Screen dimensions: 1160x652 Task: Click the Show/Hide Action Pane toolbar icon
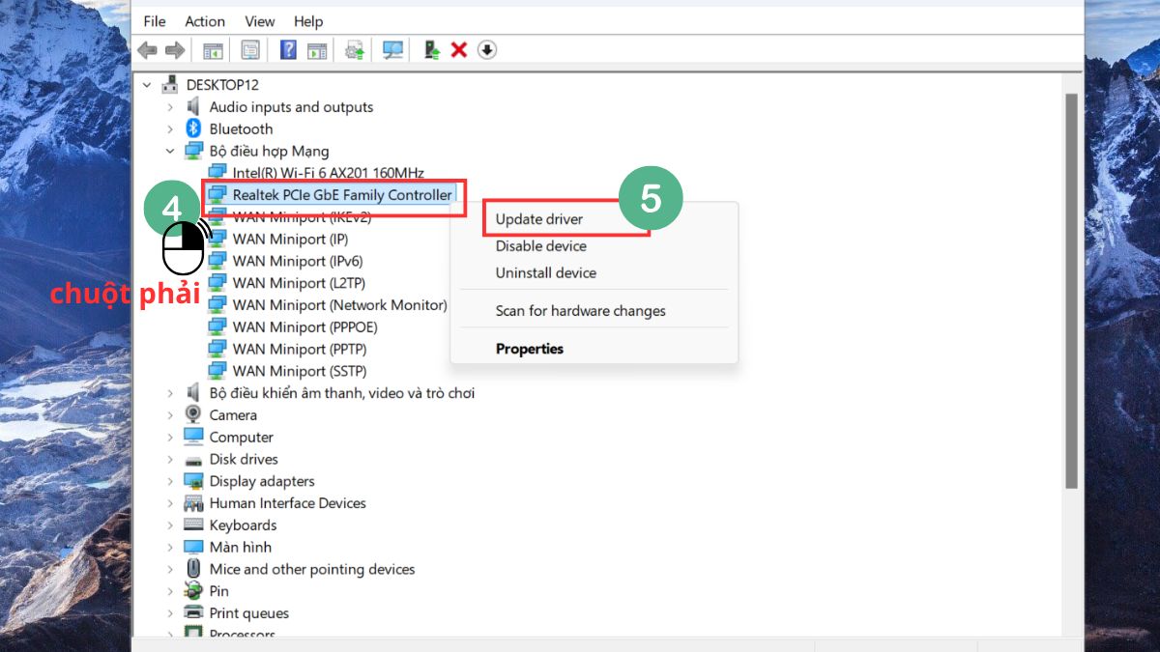pos(317,50)
